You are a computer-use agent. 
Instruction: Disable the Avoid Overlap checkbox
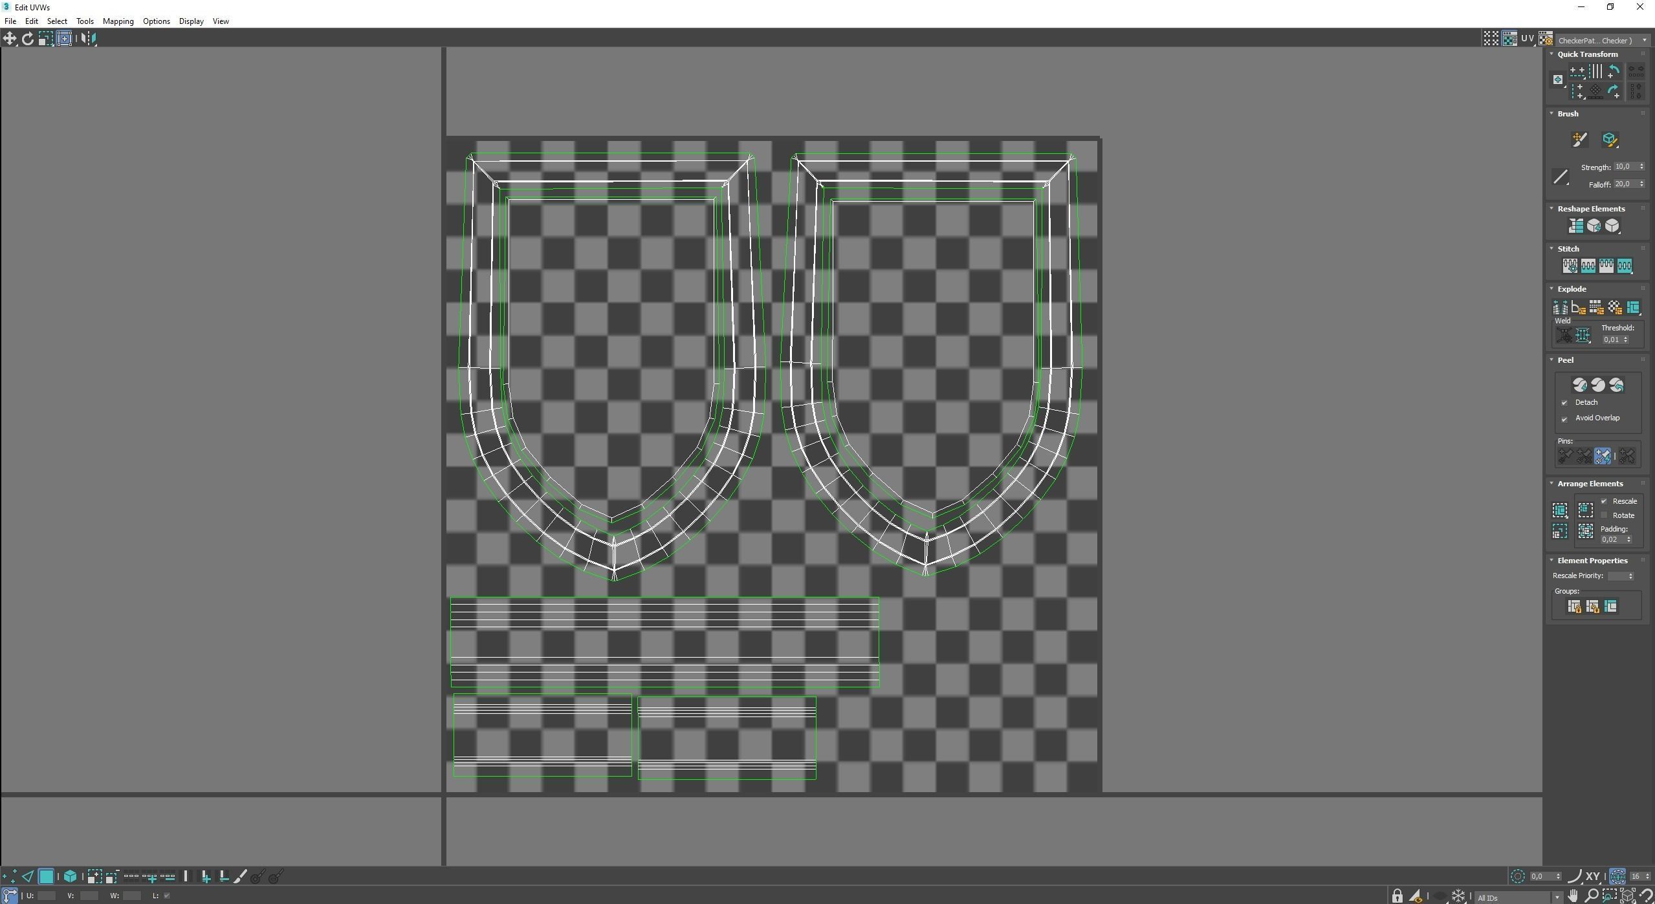[1564, 419]
